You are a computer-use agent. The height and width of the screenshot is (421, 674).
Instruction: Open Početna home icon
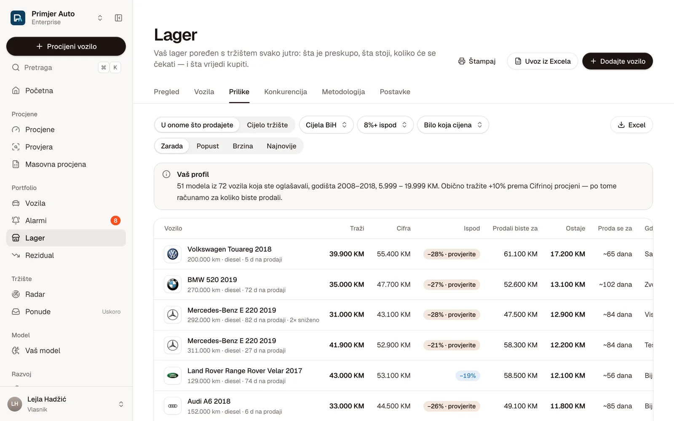[x=16, y=91]
